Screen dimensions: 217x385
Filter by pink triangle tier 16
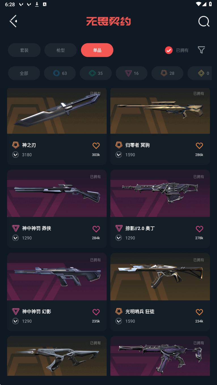pos(132,73)
